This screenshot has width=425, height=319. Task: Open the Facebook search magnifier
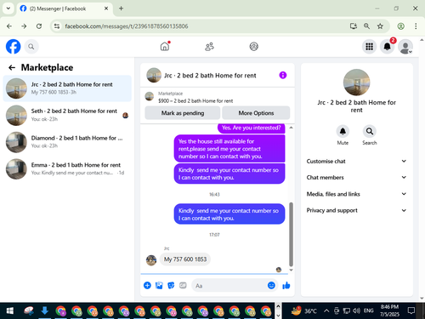(31, 47)
